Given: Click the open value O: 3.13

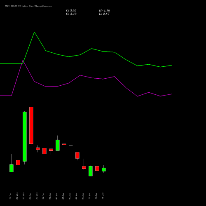Looking at the screenshot, I should pos(71,14).
